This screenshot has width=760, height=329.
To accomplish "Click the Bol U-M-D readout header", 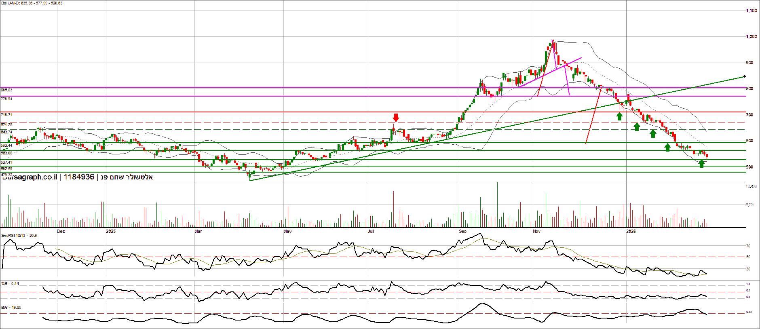I will tap(32, 3).
